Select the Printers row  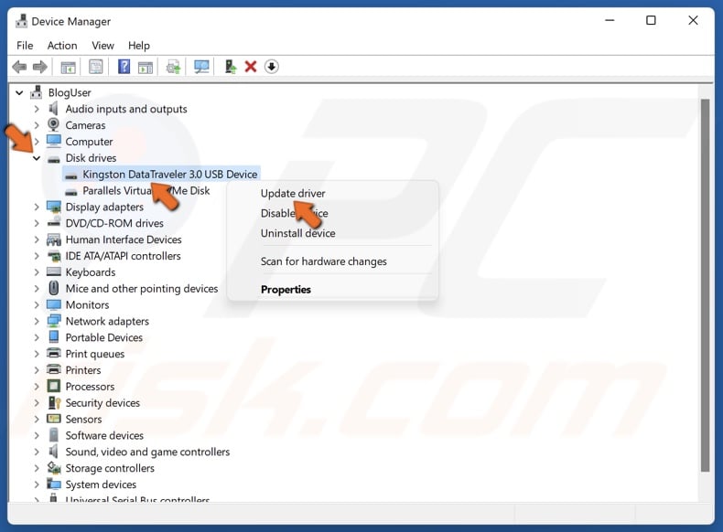tap(83, 370)
